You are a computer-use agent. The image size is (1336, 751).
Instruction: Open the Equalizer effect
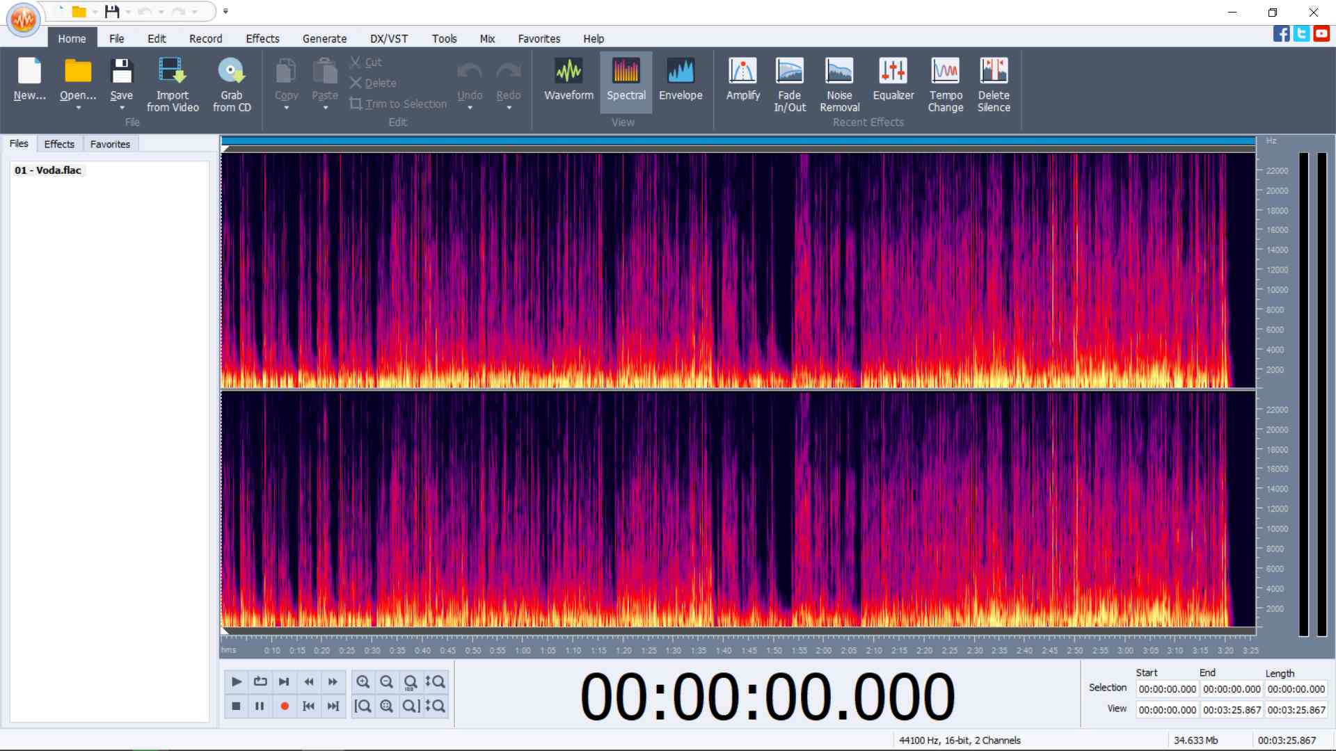click(x=893, y=72)
